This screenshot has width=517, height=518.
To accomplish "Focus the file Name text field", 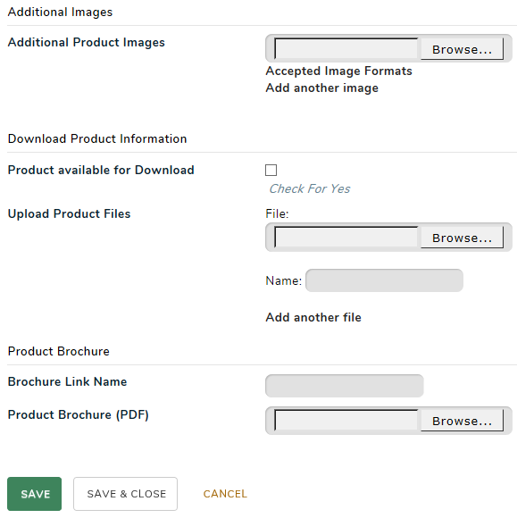I will [384, 280].
